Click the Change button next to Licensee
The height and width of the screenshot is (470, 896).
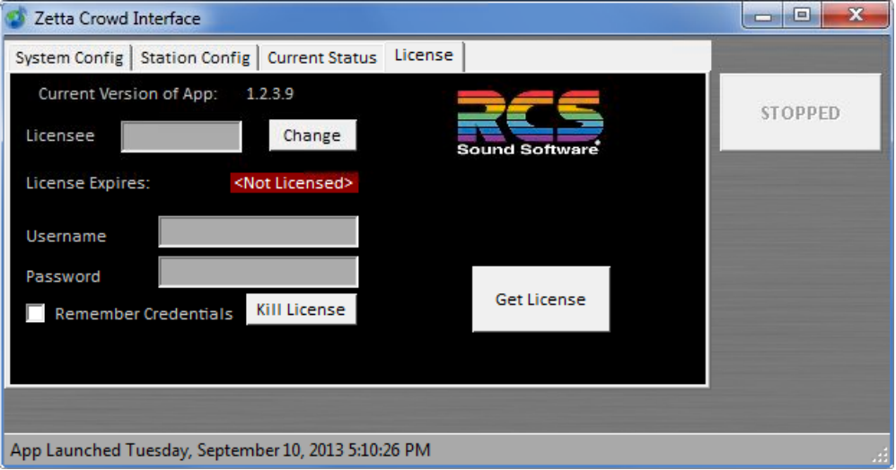point(312,135)
